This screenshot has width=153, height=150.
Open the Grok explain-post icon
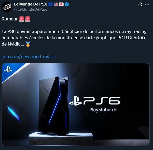(140, 4)
